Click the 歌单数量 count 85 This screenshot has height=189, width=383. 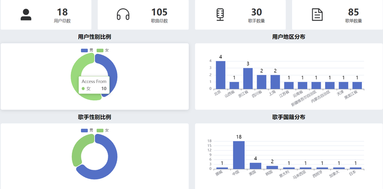(x=353, y=12)
